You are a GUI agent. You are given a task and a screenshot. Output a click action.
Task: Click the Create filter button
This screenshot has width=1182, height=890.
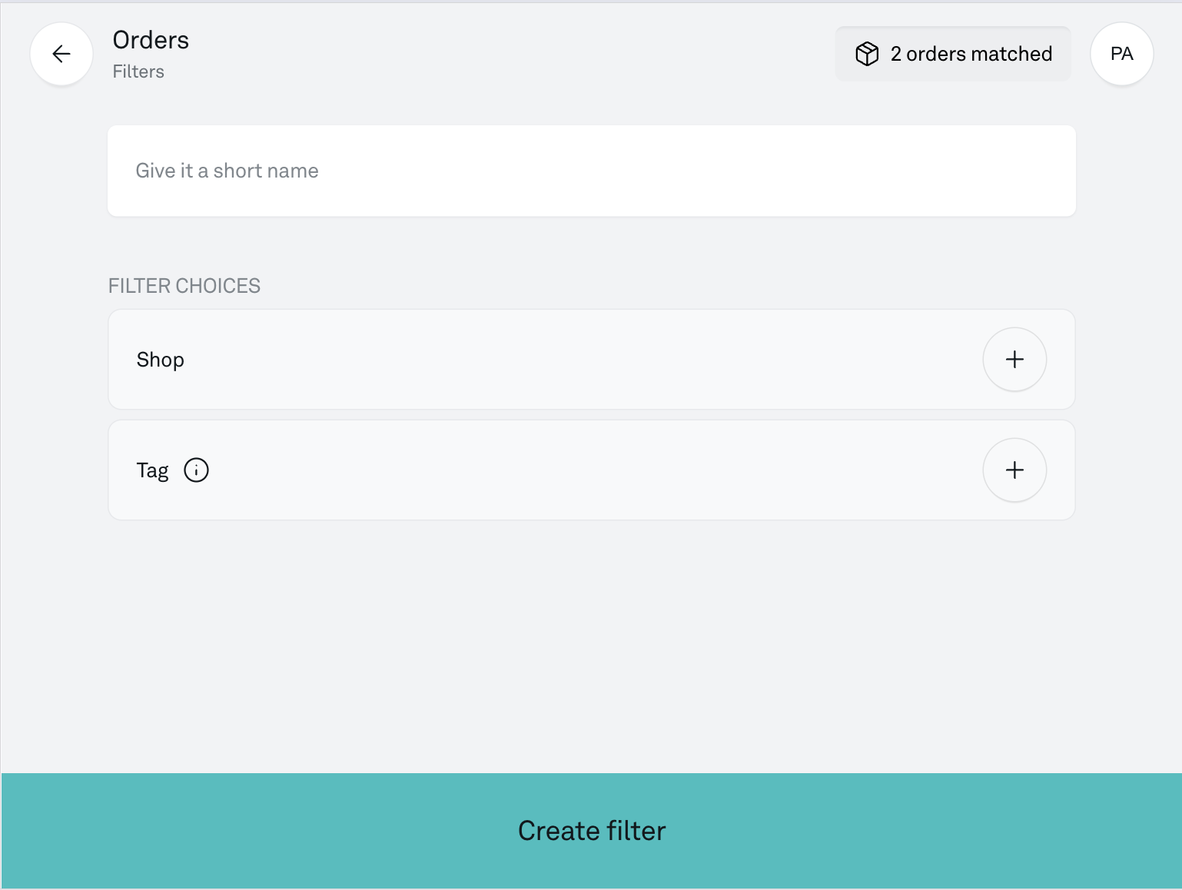pos(591,831)
